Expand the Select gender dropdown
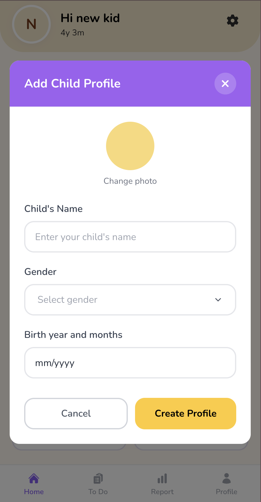This screenshot has width=261, height=502. [x=130, y=300]
